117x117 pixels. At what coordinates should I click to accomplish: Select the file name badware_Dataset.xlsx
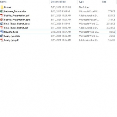(15, 11)
